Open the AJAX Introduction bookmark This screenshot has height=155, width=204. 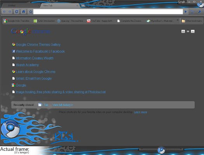(44, 21)
